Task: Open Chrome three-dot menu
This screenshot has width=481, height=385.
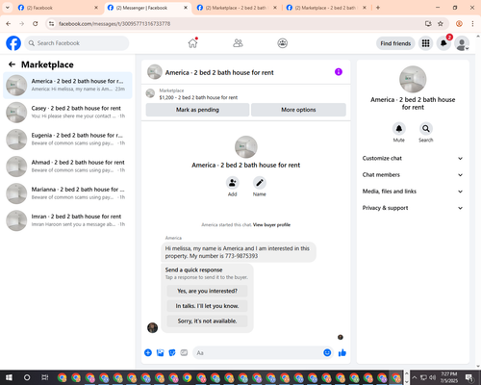Action: coord(472,24)
